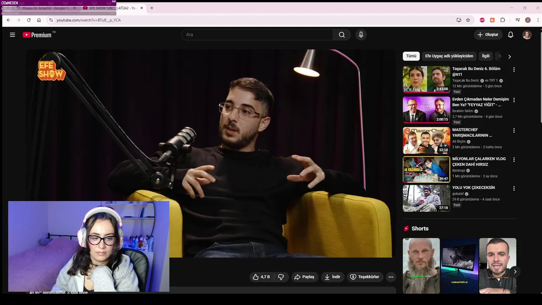The width and height of the screenshot is (542, 305).
Task: Show next Shorts with right arrow
Action: [515, 272]
